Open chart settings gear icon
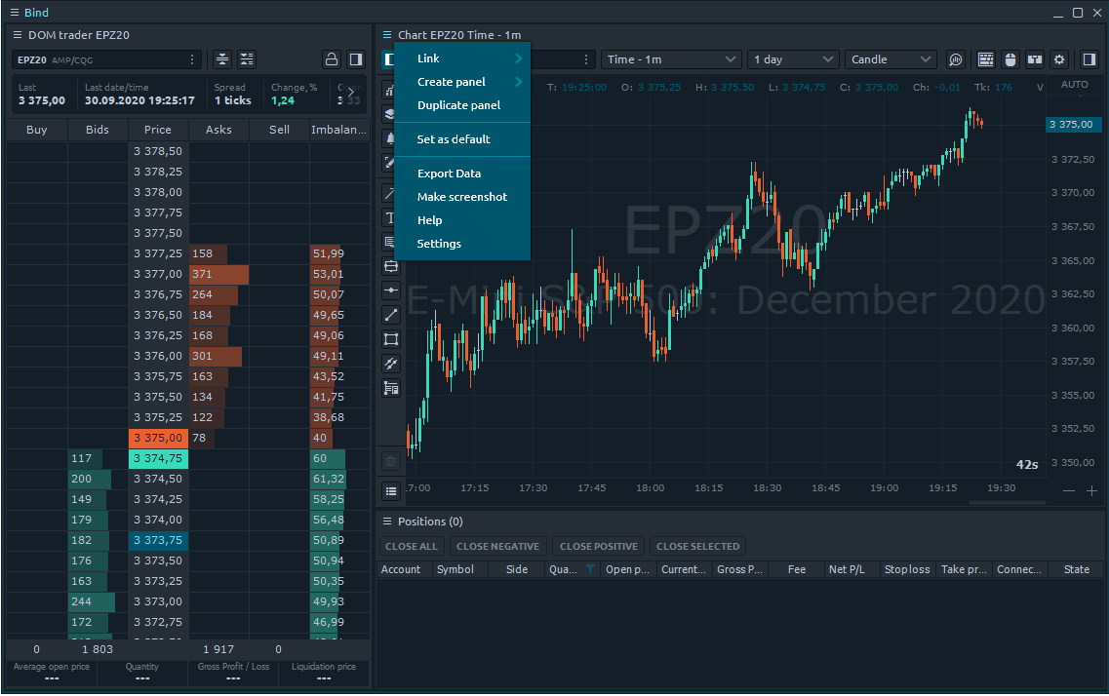The image size is (1109, 696). (x=1059, y=59)
